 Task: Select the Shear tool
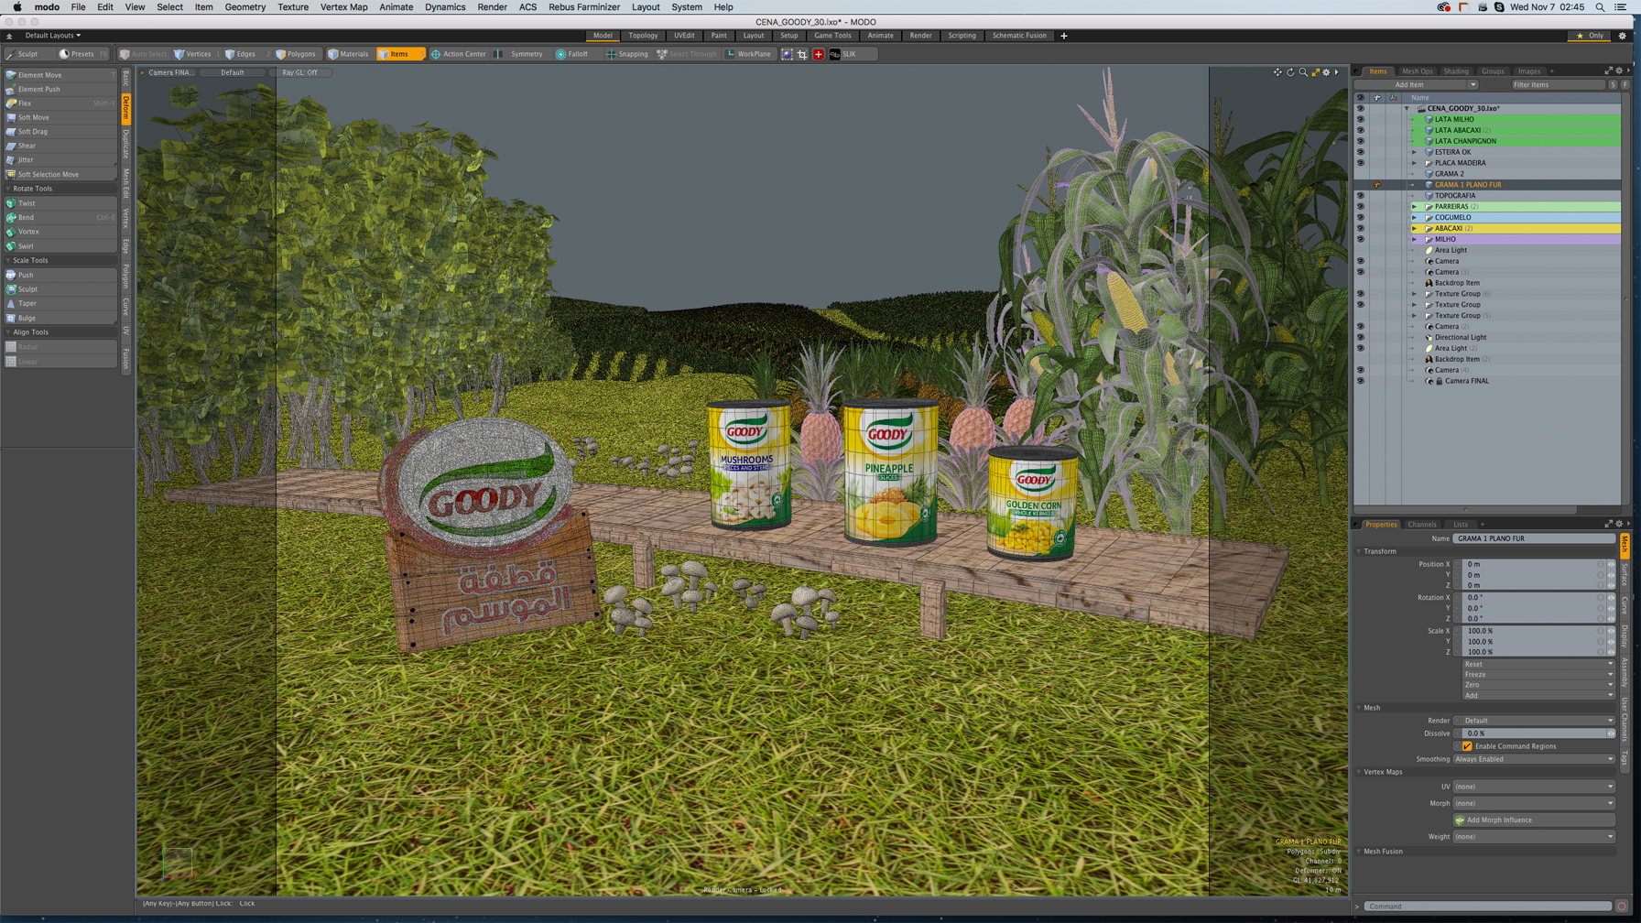(60, 146)
